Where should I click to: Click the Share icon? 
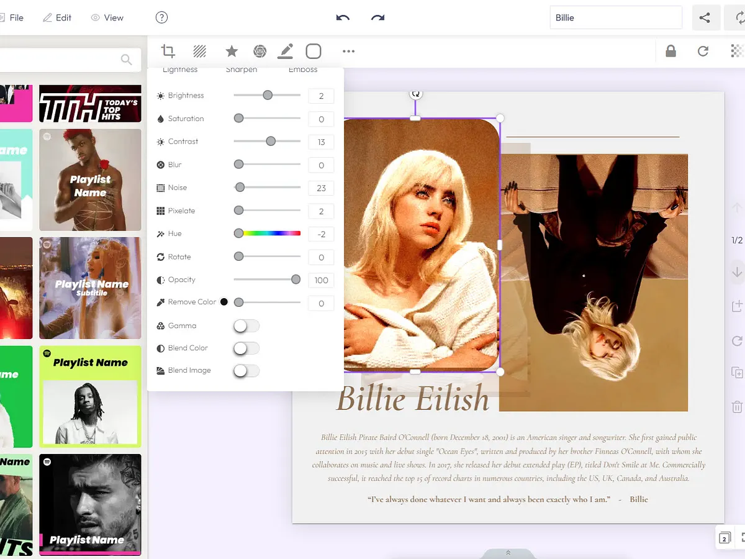coord(706,17)
